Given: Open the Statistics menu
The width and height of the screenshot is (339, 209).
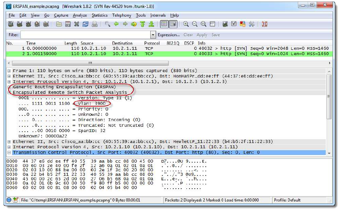Looking at the screenshot, I should (99, 15).
